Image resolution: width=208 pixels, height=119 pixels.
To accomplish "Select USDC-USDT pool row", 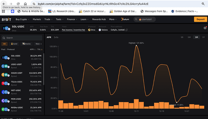I will (22, 66).
